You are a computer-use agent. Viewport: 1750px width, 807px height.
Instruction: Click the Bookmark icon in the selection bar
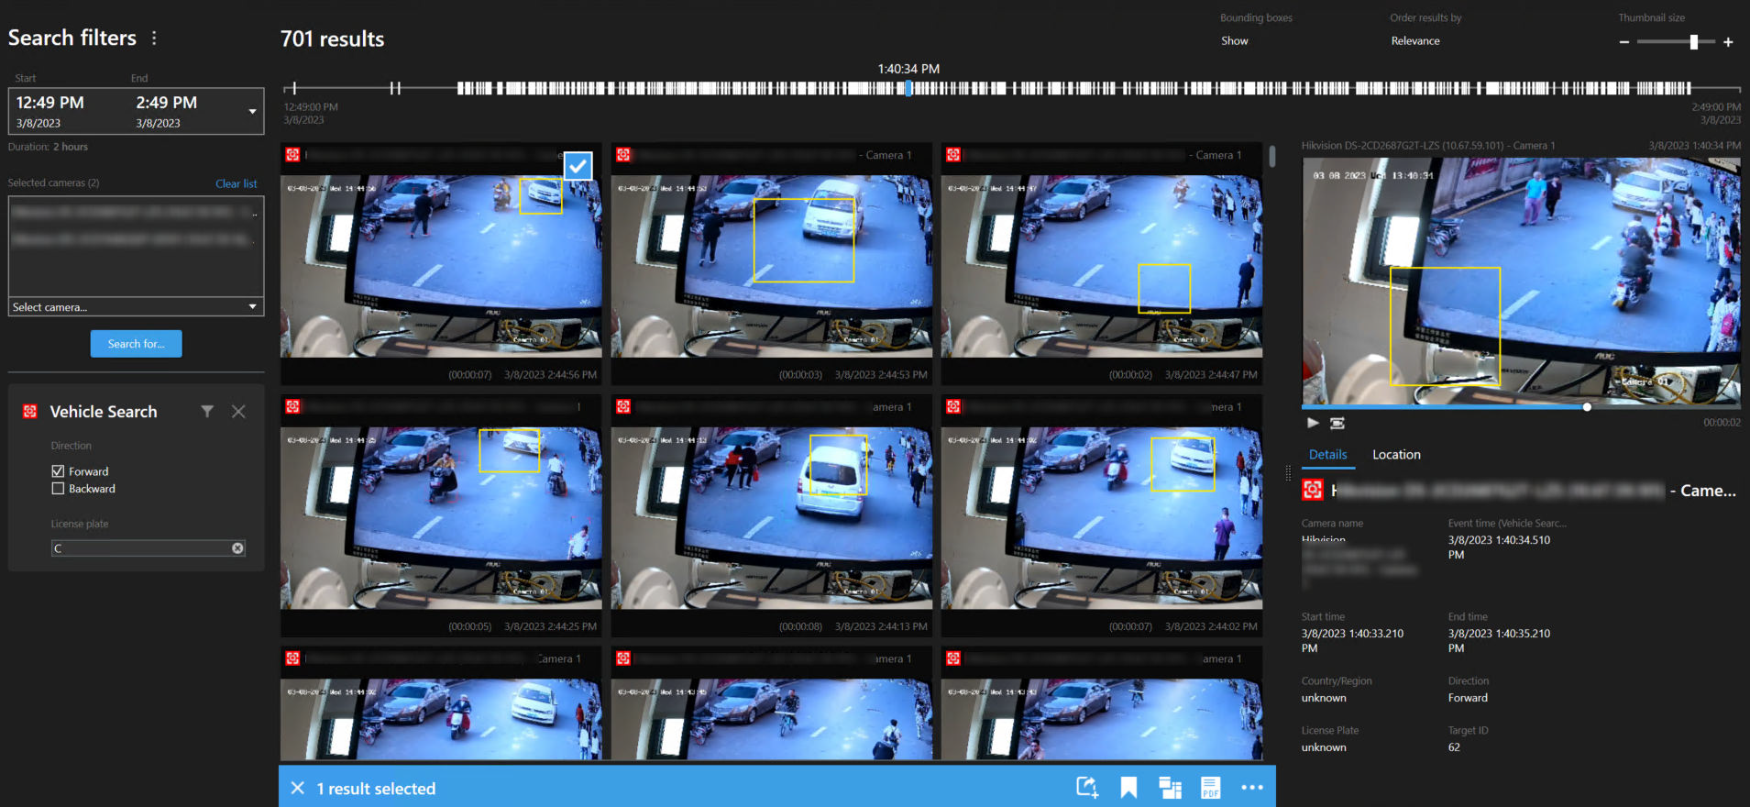pyautogui.click(x=1128, y=788)
